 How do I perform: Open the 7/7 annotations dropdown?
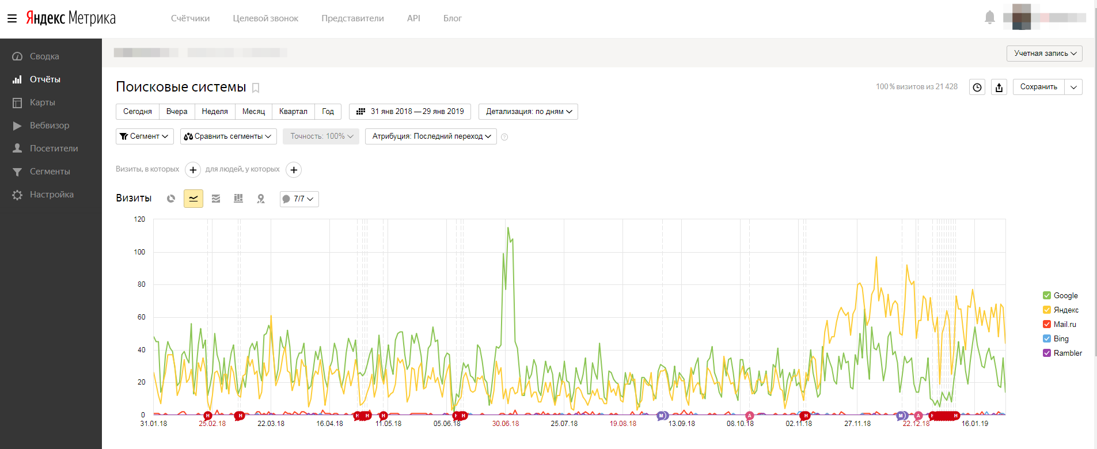tap(299, 199)
